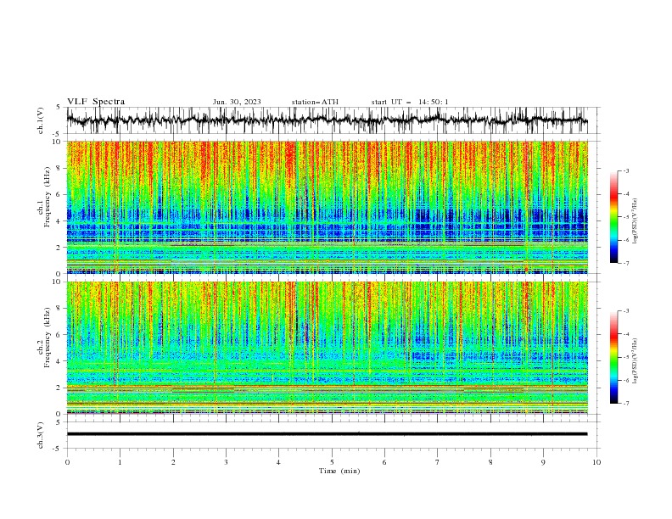Click the "VLF Spectra" title text
Screen dimensions: 672x519
96,102
